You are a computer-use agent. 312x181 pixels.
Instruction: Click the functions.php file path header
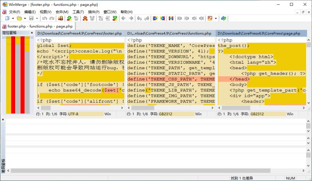point(170,34)
